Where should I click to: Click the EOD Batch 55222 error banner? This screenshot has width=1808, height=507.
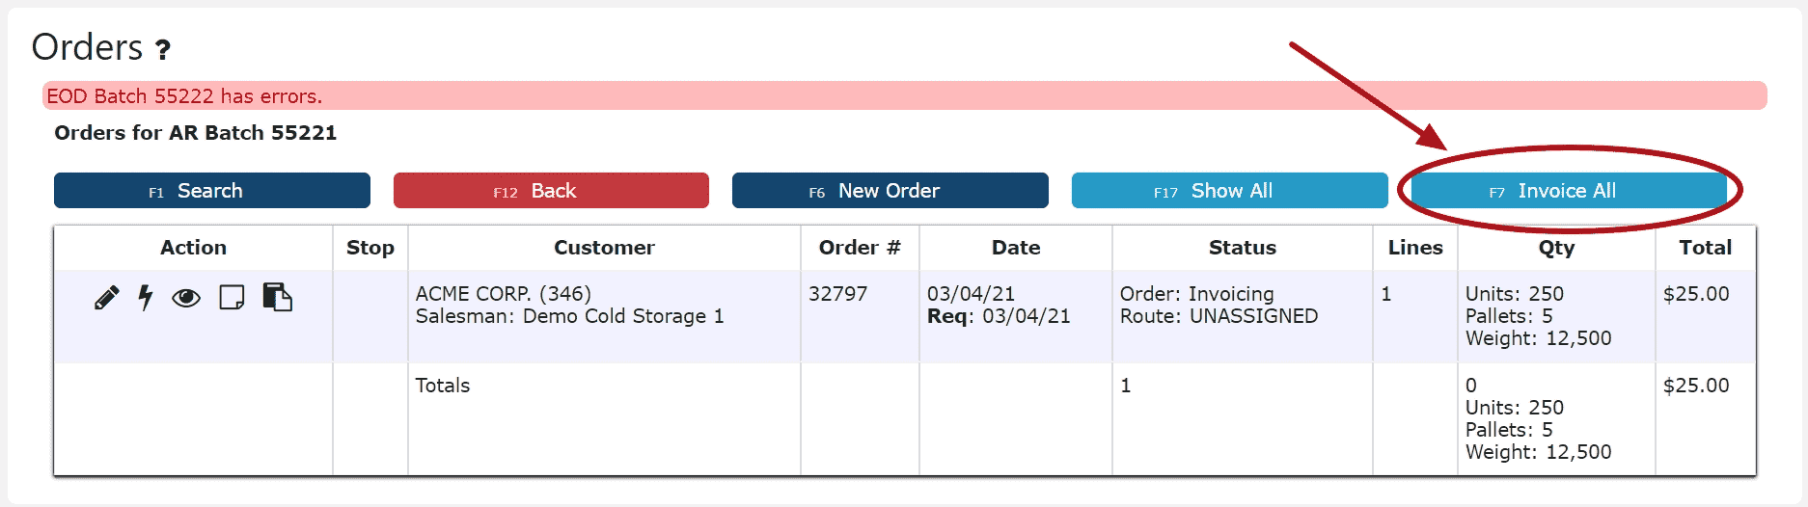pos(905,95)
